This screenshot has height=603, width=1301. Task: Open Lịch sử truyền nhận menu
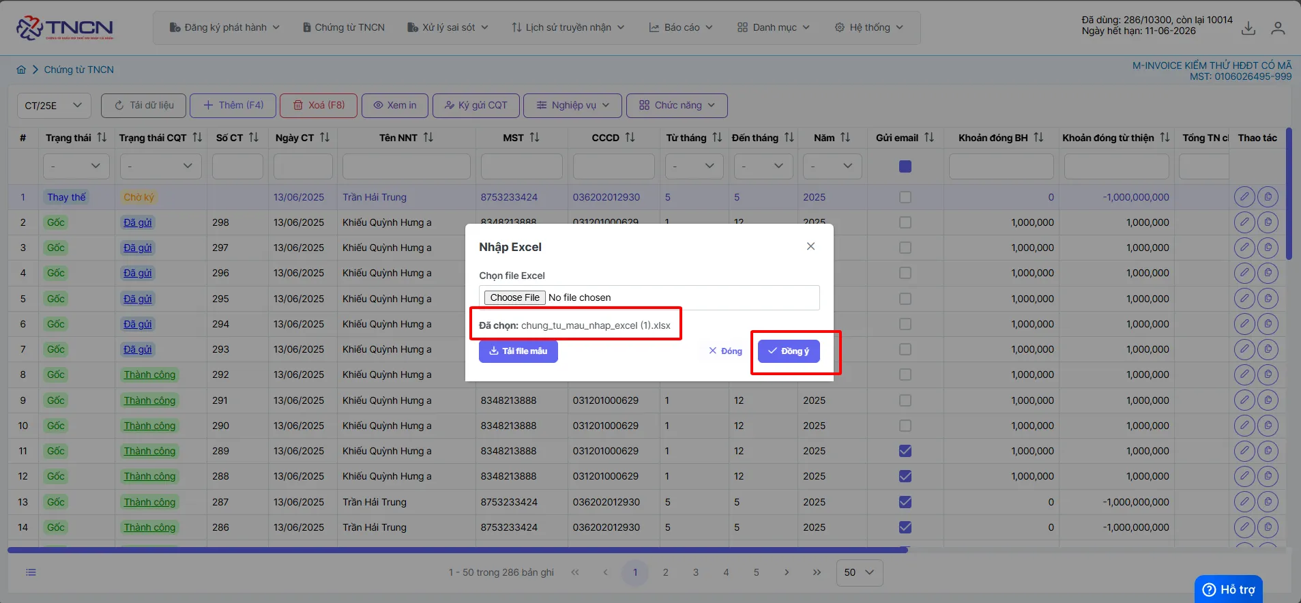click(568, 28)
